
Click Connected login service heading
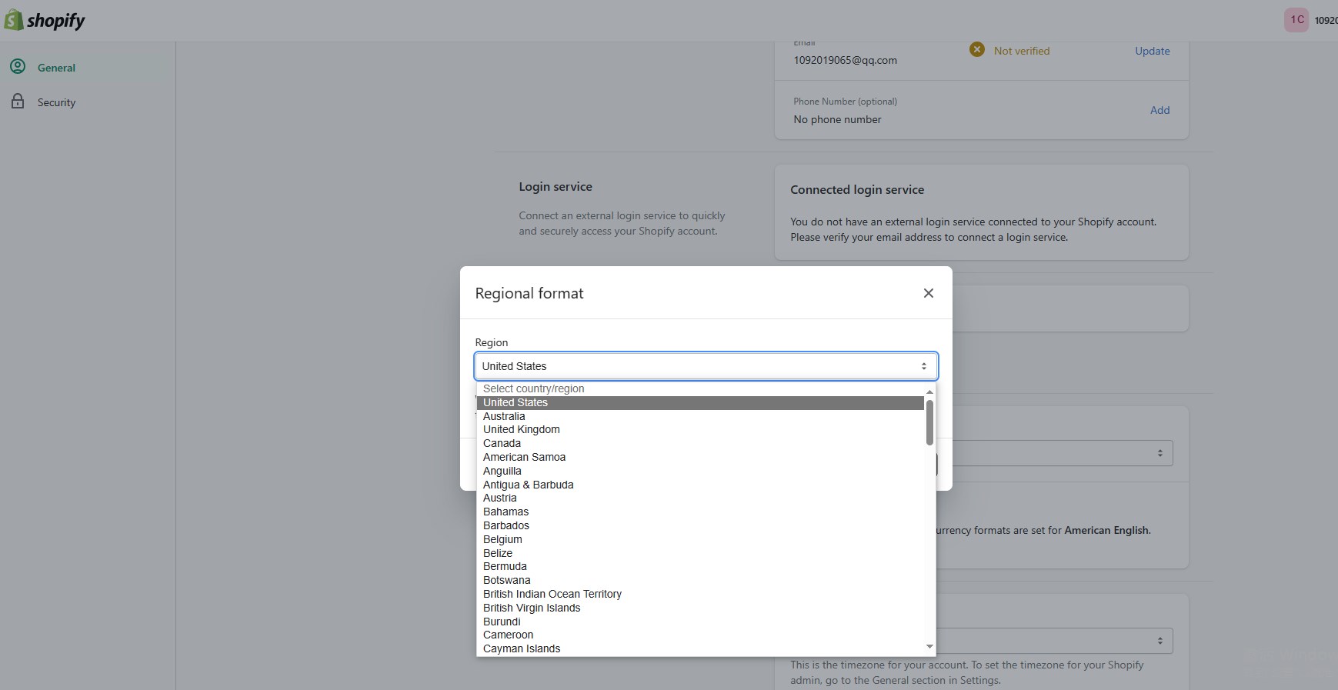click(x=857, y=189)
